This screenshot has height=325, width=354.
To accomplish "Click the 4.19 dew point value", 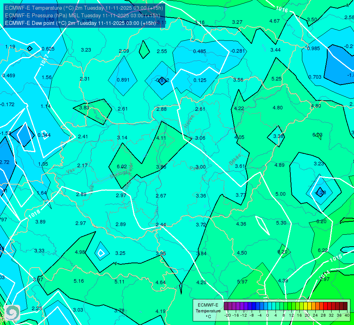I will pyautogui.click(x=161, y=311).
